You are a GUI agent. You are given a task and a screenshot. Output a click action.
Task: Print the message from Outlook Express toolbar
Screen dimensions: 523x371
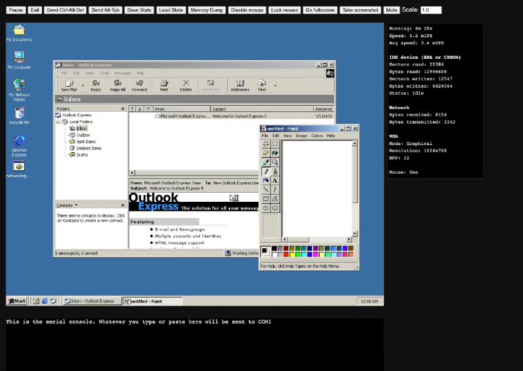tap(164, 86)
